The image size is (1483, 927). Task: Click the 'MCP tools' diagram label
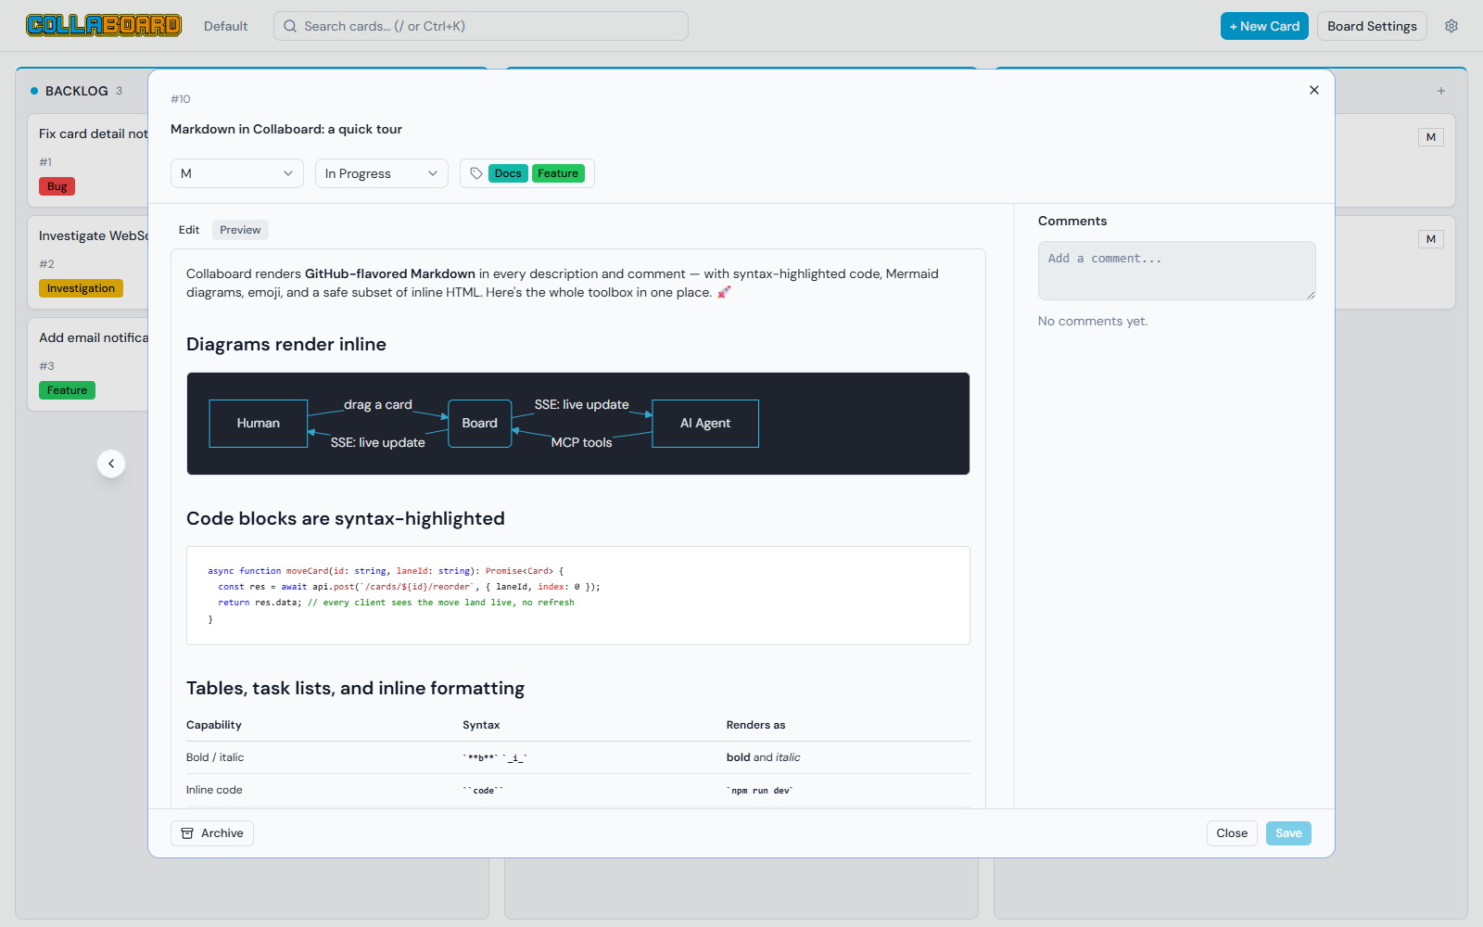coord(581,442)
